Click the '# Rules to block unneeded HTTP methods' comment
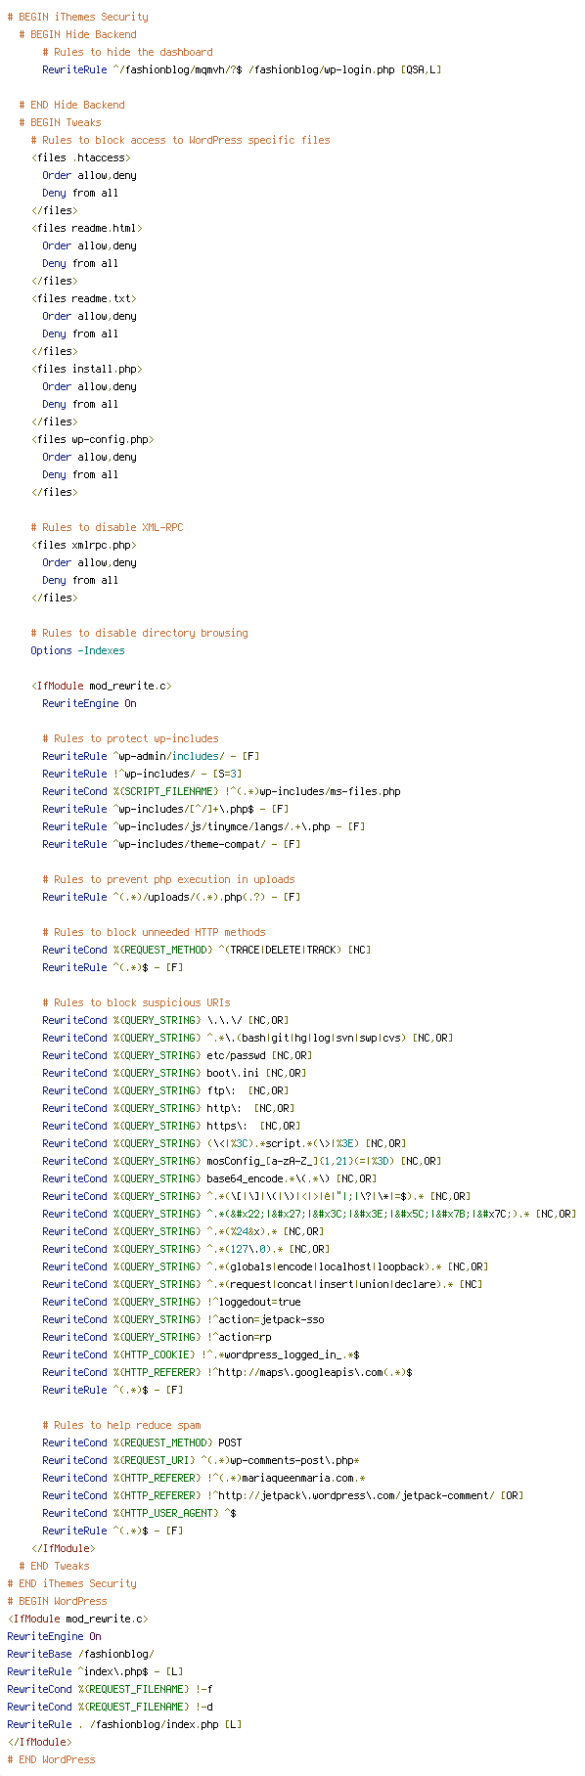 (x=154, y=932)
